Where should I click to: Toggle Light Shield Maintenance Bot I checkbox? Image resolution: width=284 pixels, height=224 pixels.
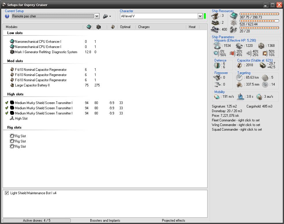7,193
